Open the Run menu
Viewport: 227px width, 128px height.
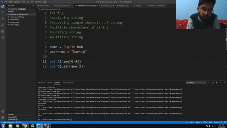tap(32, 2)
